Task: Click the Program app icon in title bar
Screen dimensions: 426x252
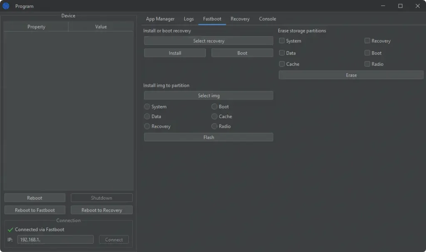Action: (x=6, y=6)
